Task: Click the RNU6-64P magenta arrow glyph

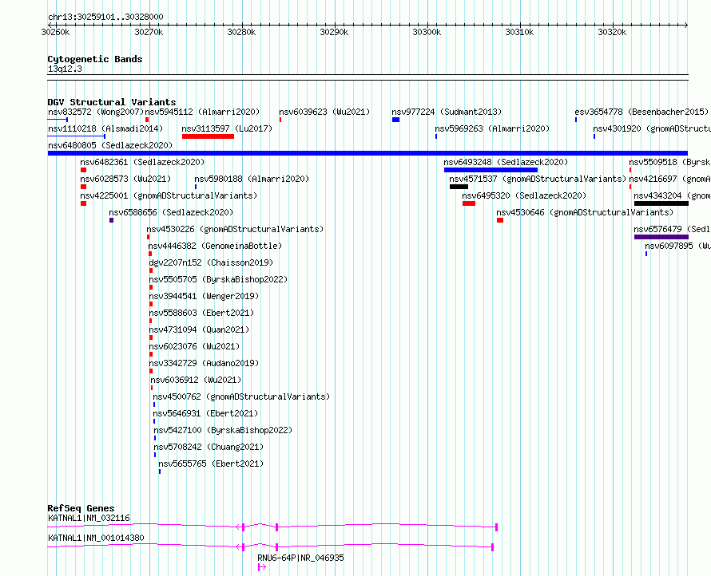Action: coord(262,567)
